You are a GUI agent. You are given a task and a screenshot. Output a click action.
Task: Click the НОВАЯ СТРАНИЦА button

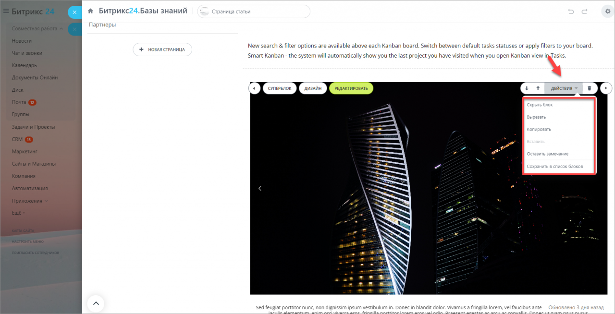coord(162,49)
